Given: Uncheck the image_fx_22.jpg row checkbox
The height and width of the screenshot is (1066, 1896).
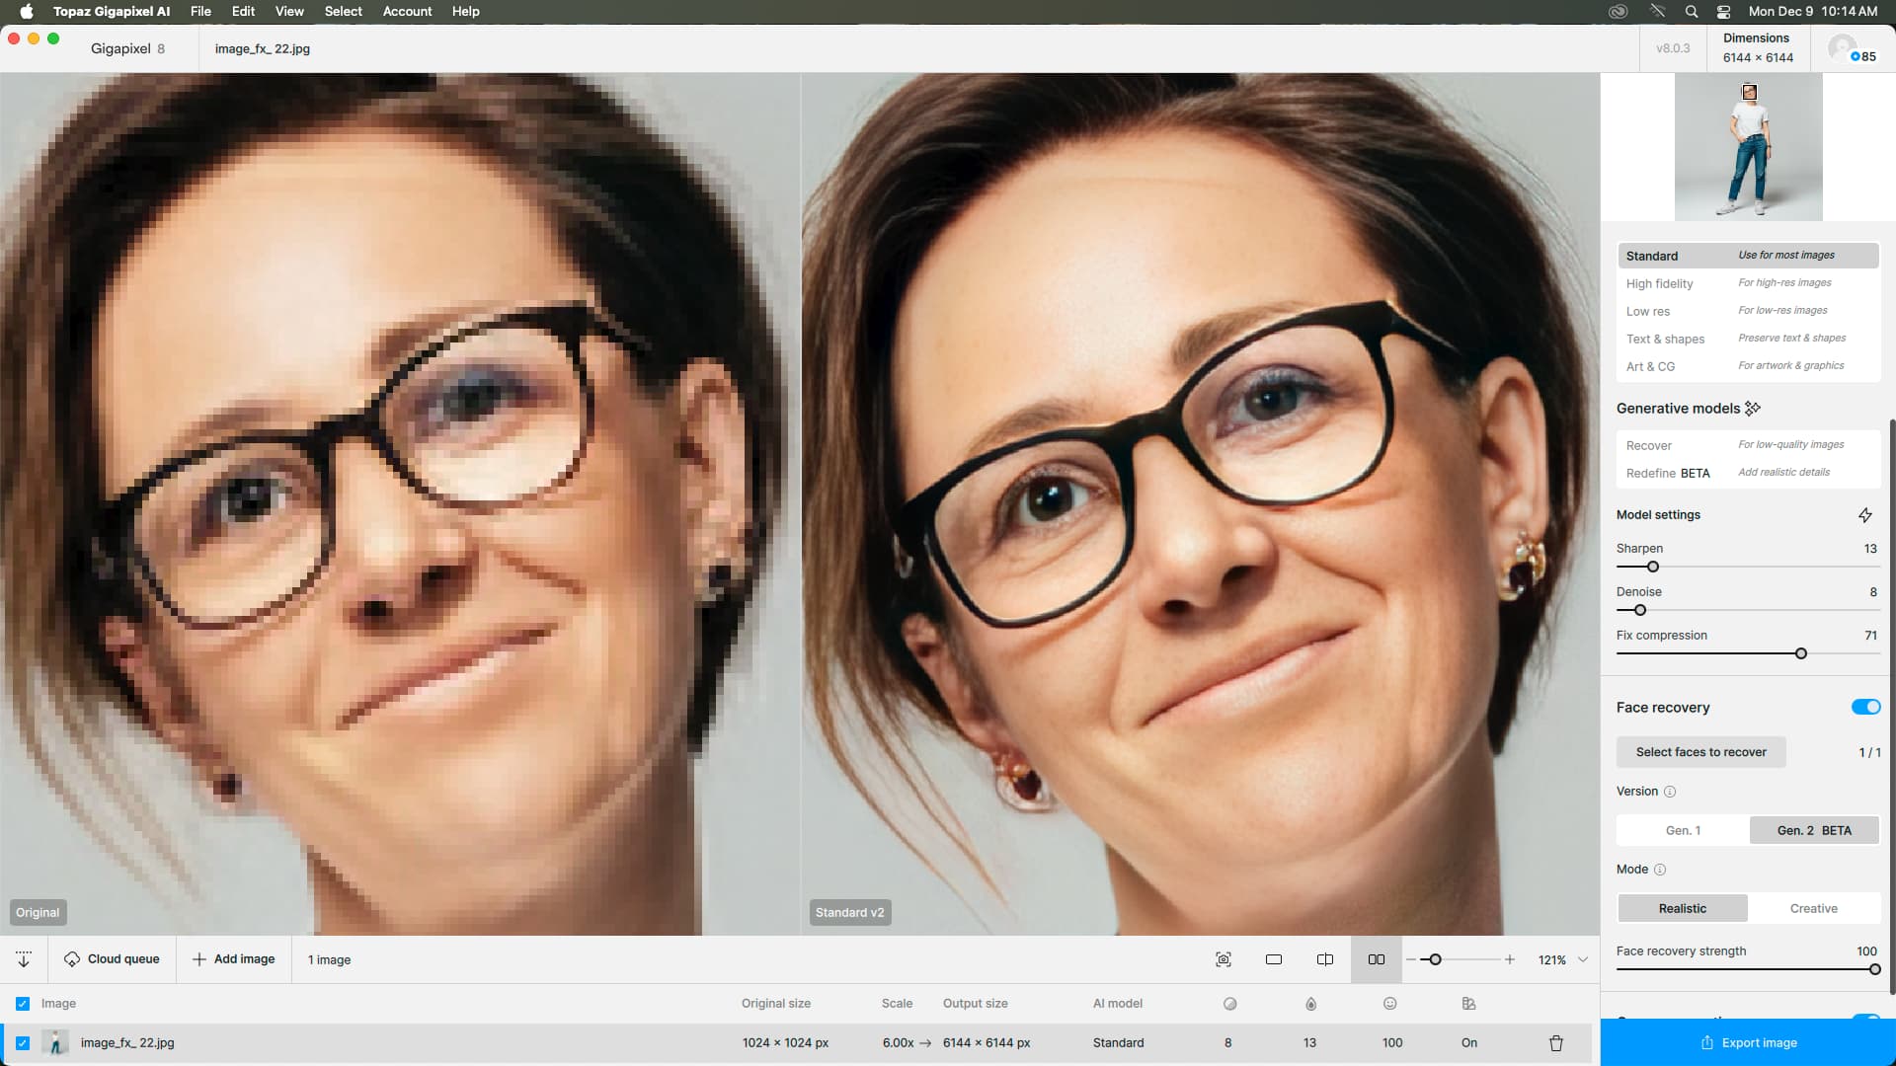Looking at the screenshot, I should point(23,1043).
